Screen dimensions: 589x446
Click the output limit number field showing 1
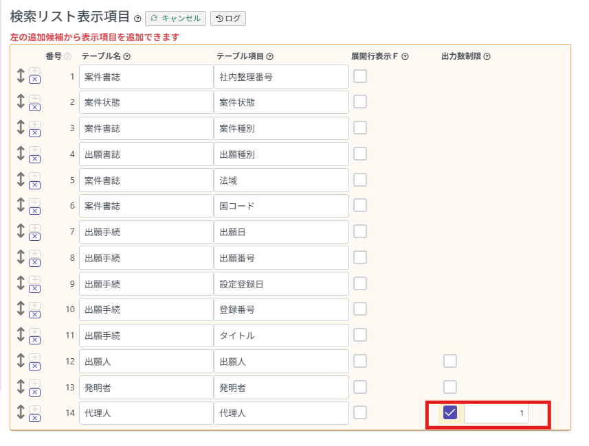click(496, 413)
